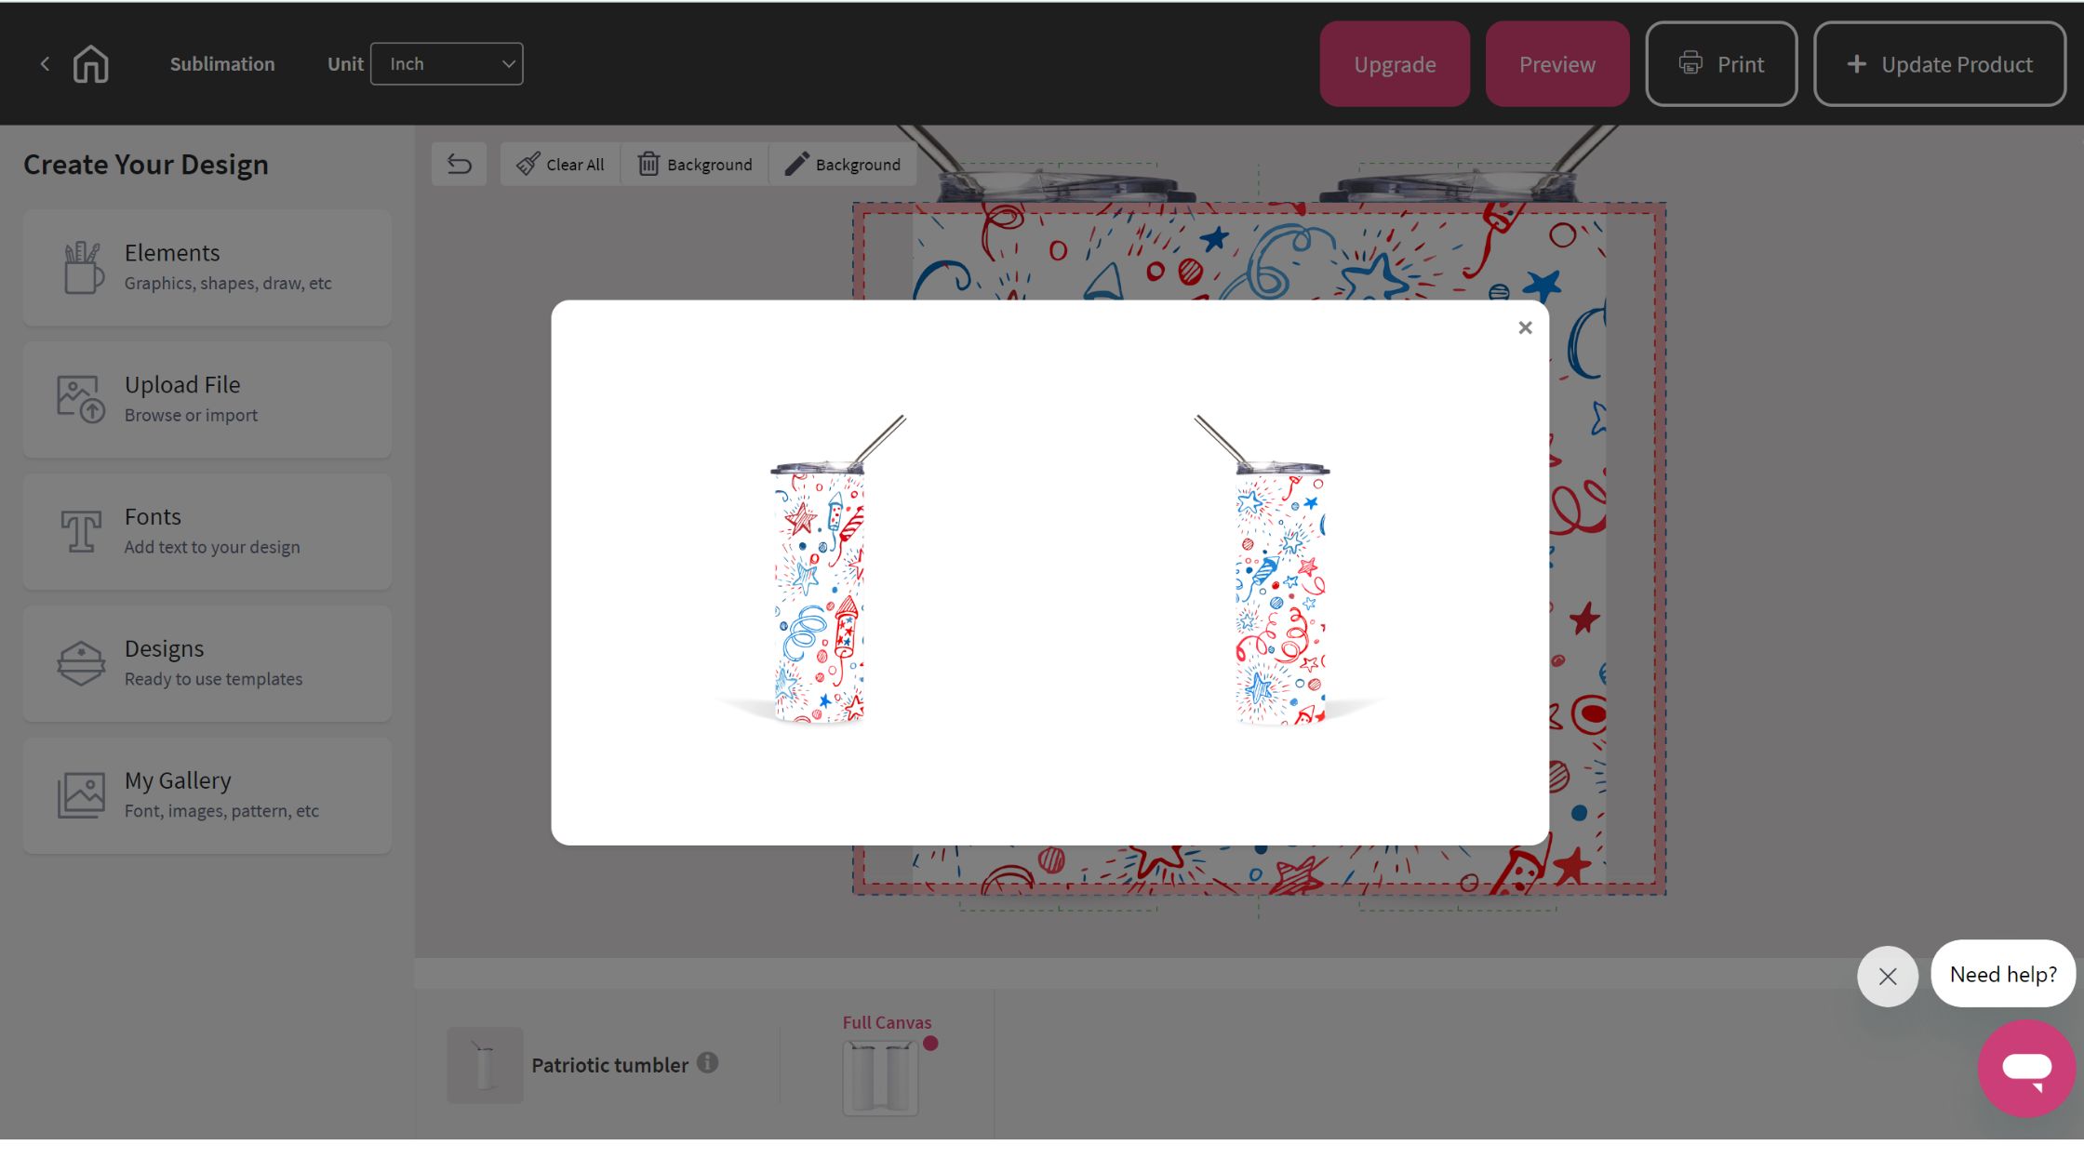Screen dimensions: 2084x1172
Task: Expand the Unit dropdown showing Inch
Action: (x=447, y=64)
